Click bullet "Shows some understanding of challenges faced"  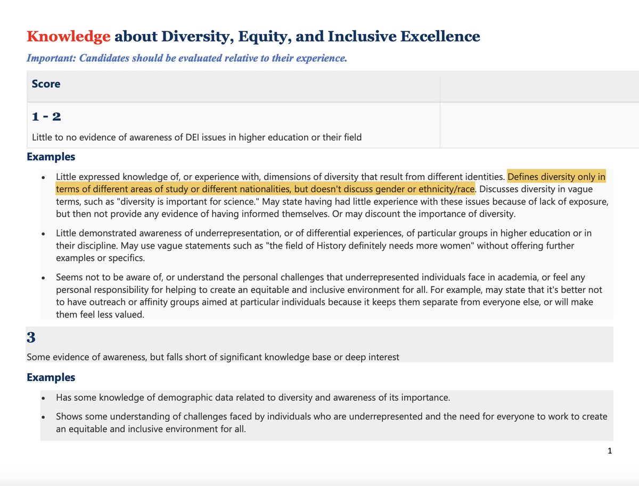tap(331, 423)
